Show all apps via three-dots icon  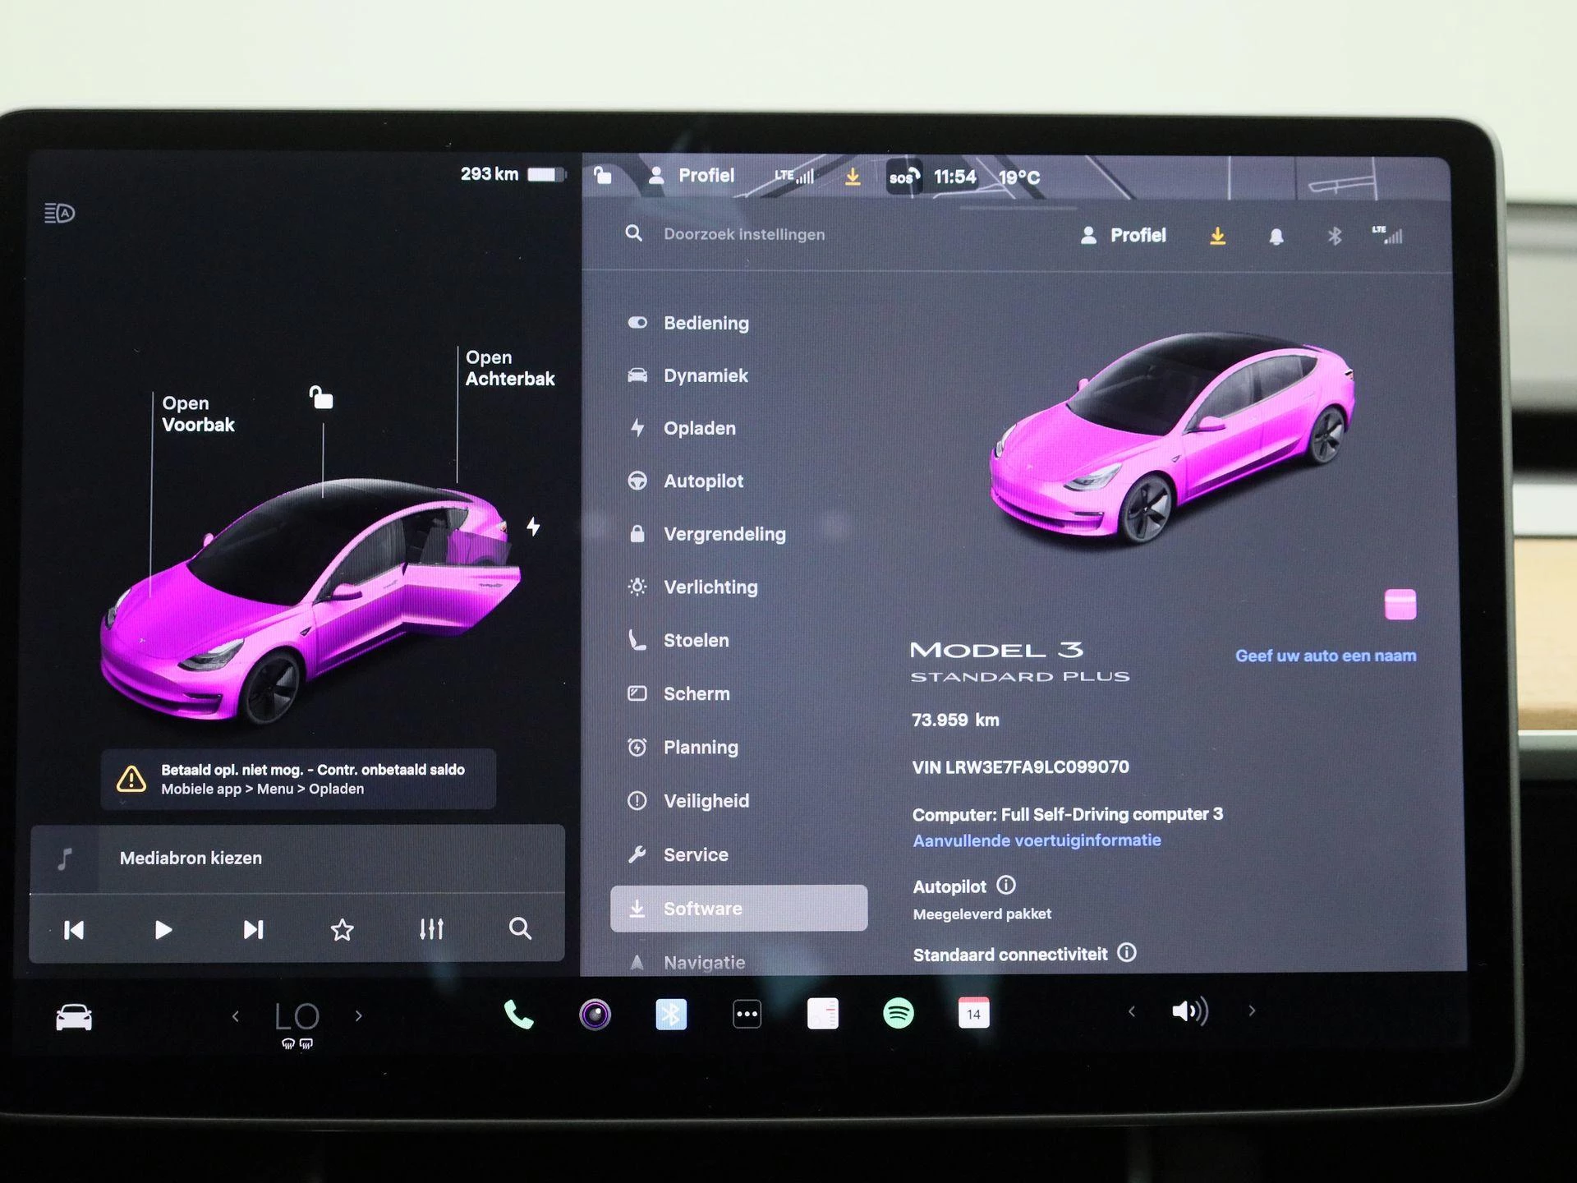click(x=747, y=1015)
